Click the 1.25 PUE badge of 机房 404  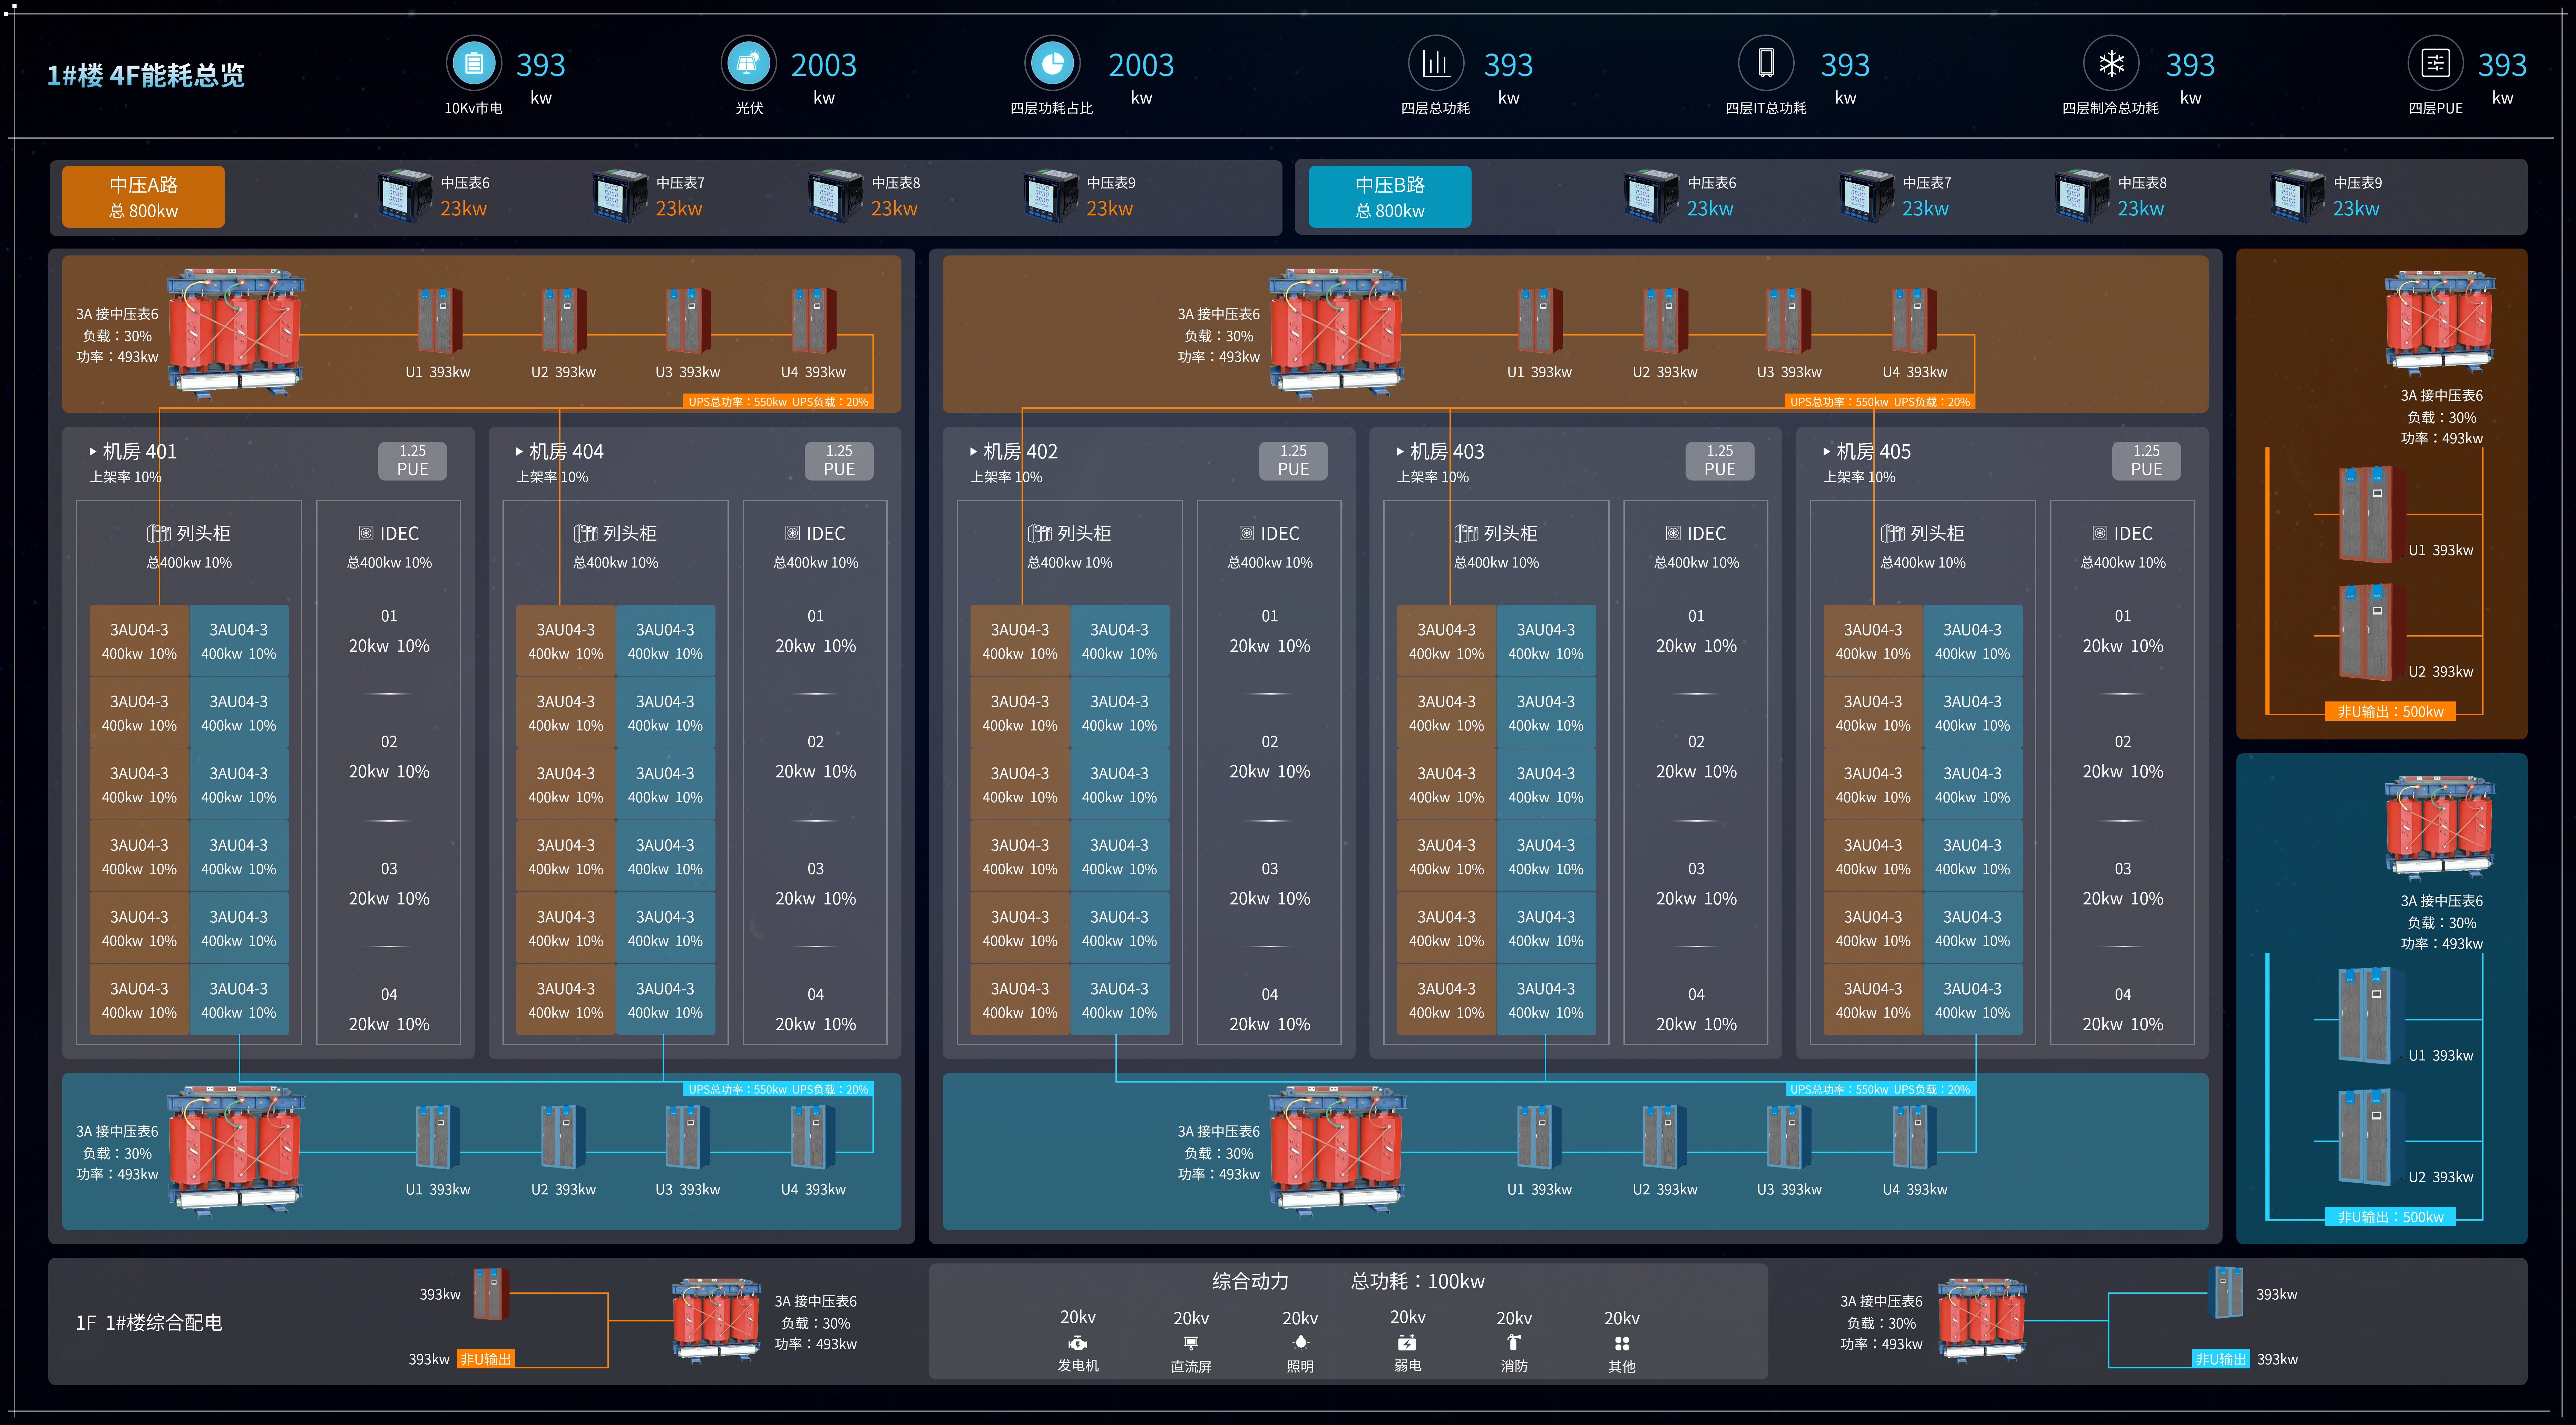point(839,461)
